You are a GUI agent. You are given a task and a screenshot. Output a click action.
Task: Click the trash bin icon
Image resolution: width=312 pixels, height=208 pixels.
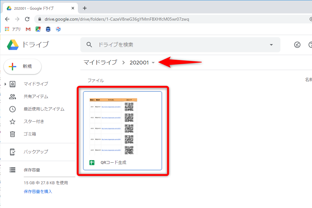tap(13, 134)
